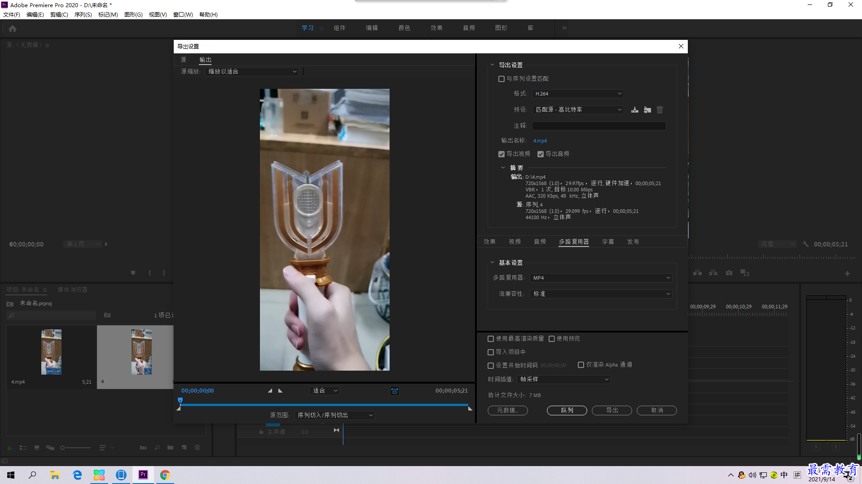The width and height of the screenshot is (862, 484).
Task: Click find magnifier icon in project panel
Action: pyautogui.click(x=157, y=447)
